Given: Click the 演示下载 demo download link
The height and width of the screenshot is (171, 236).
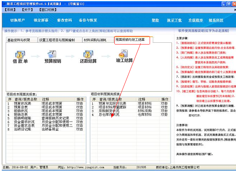Looking at the screenshot, I should click(174, 20).
